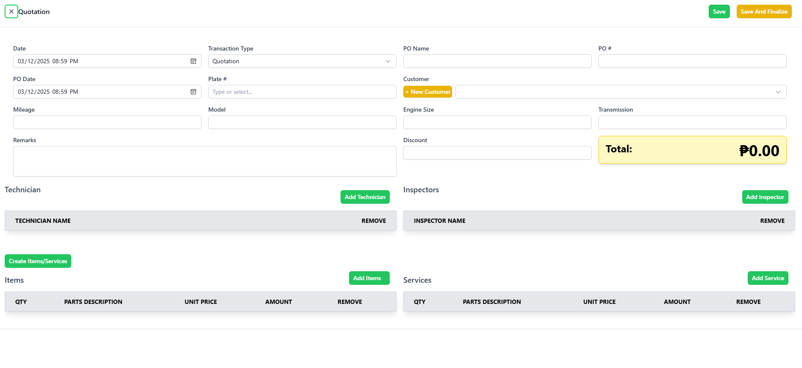This screenshot has height=368, width=802.
Task: Focus the PO Name input field
Action: click(x=497, y=61)
